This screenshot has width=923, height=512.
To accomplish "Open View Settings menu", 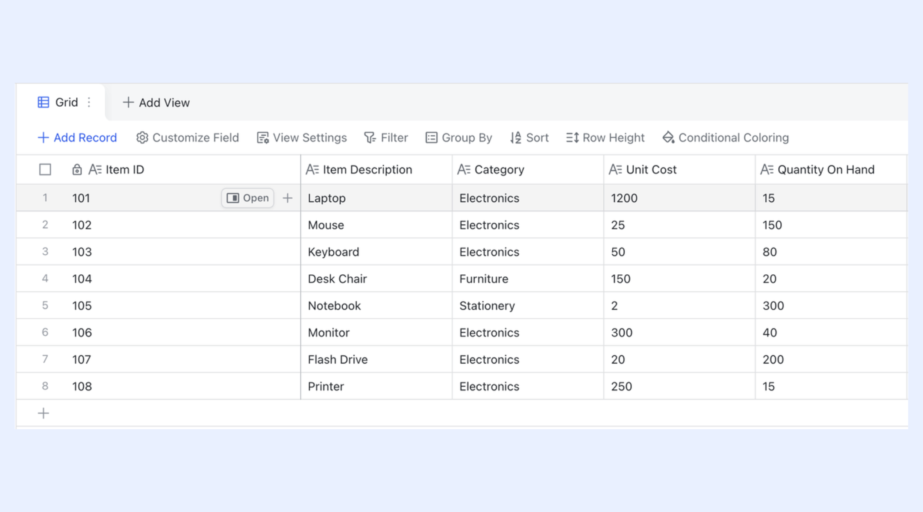I will (x=302, y=138).
